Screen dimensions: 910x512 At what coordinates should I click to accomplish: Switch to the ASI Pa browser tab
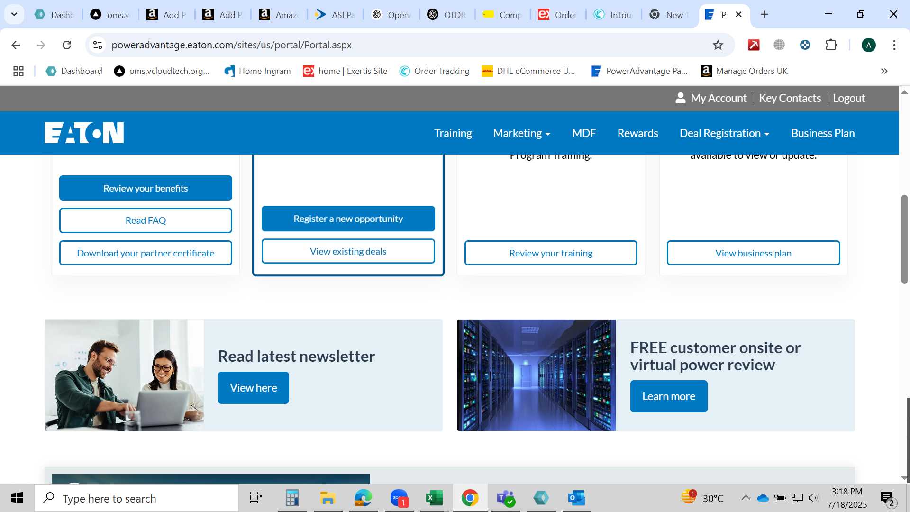[x=335, y=15]
